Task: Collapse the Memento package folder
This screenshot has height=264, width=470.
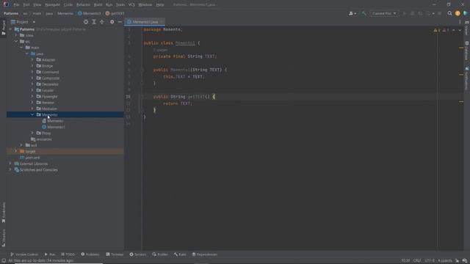Action: (32, 114)
